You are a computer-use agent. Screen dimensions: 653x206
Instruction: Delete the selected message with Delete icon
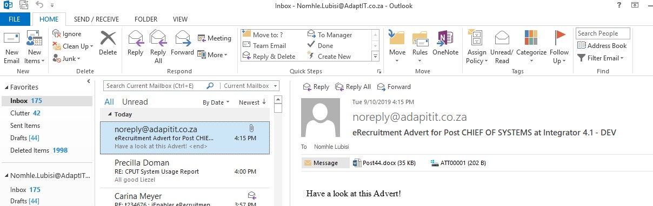(x=108, y=39)
